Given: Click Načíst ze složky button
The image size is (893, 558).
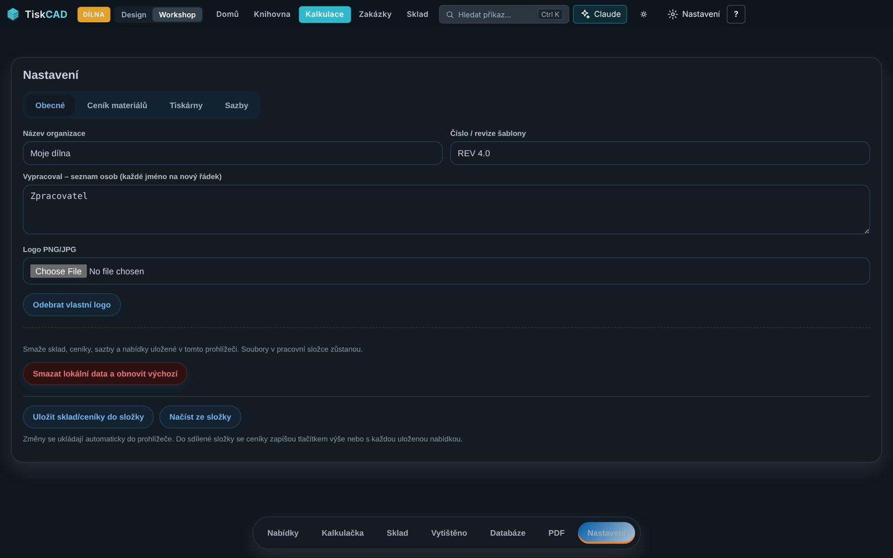Looking at the screenshot, I should tap(200, 417).
